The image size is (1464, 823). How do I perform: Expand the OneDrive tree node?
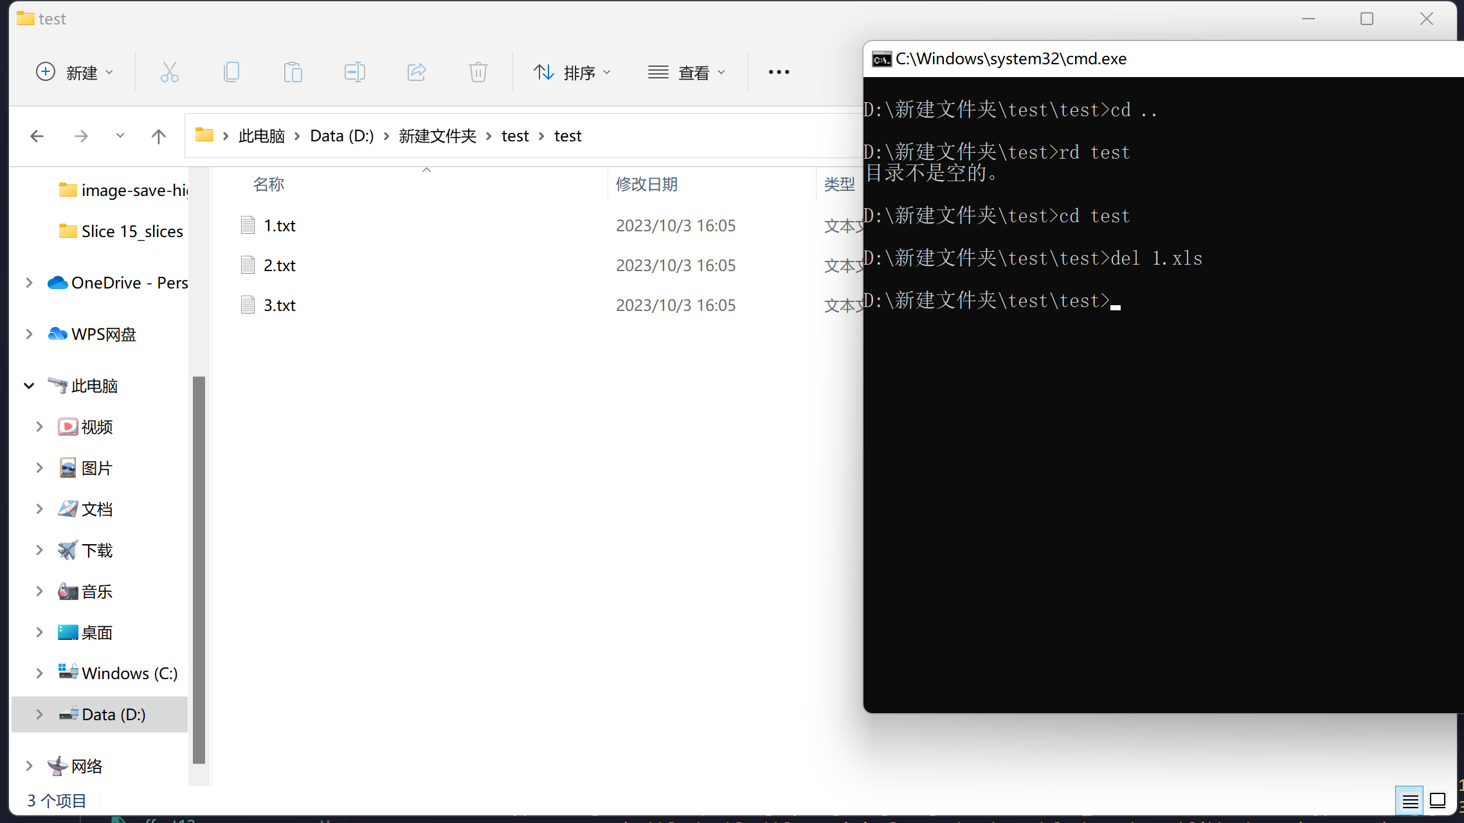click(x=29, y=283)
